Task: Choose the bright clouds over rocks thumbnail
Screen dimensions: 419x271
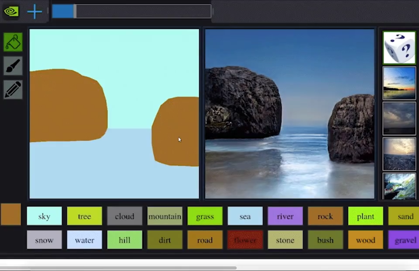Action: 399,154
